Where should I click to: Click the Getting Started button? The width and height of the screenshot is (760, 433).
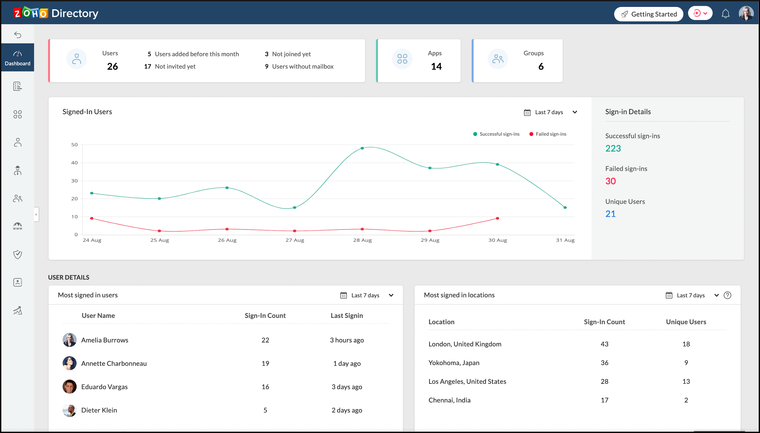[x=648, y=14]
